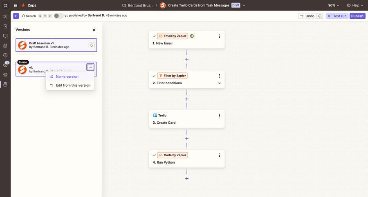Click the Zap title Create Trello Cards

pos(199,5)
